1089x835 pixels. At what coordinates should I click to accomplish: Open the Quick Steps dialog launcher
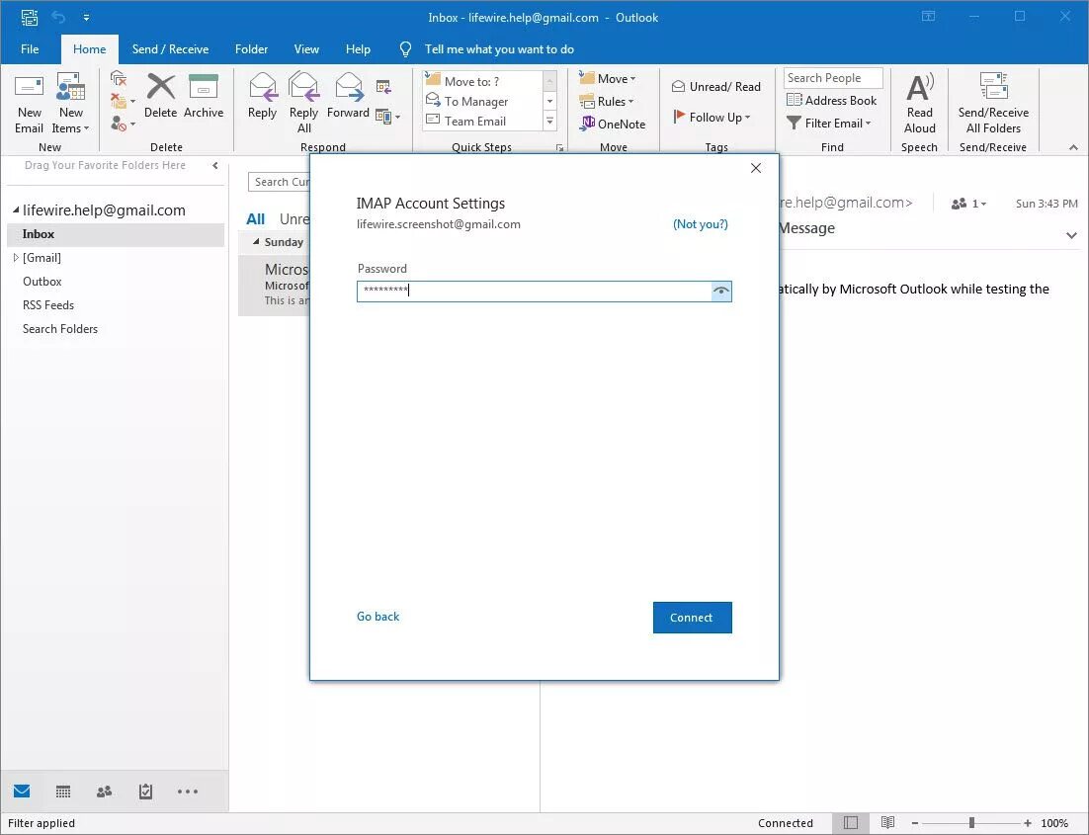point(559,148)
